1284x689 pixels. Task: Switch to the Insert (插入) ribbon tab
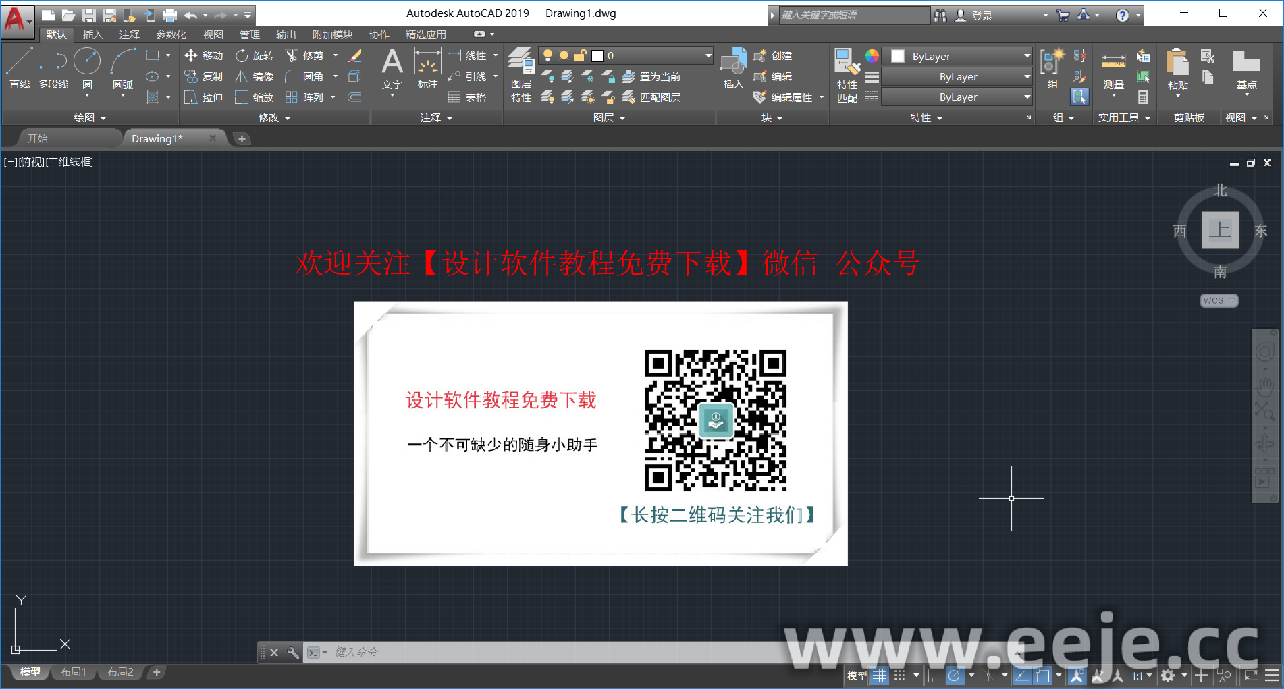(92, 35)
